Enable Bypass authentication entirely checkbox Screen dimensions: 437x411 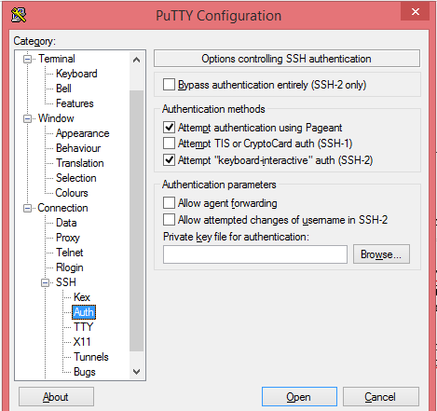(x=169, y=85)
